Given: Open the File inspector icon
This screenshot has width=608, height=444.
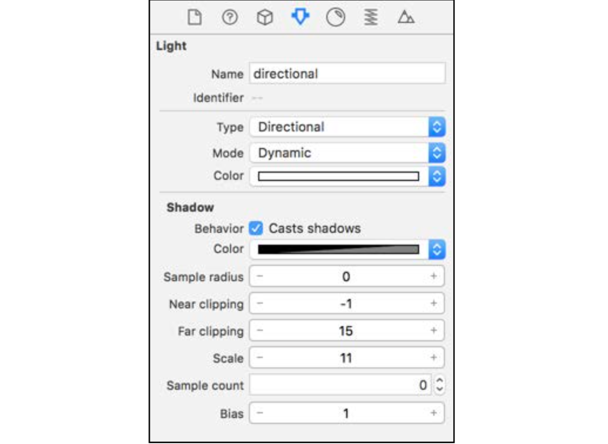Looking at the screenshot, I should point(195,18).
